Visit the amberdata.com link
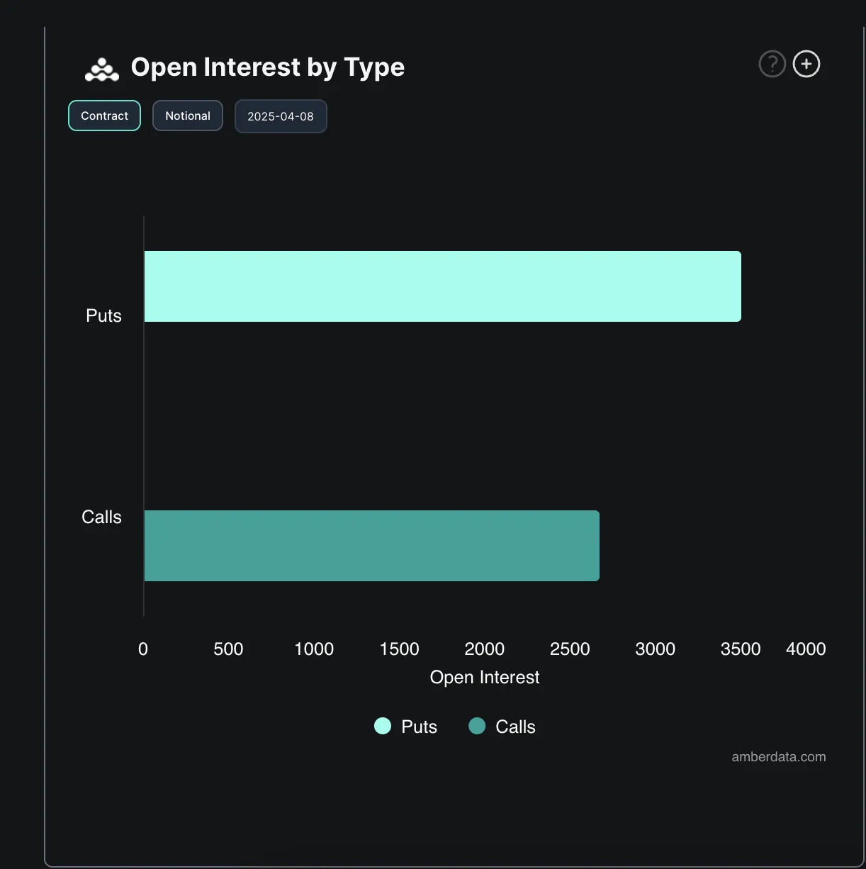 pyautogui.click(x=778, y=756)
